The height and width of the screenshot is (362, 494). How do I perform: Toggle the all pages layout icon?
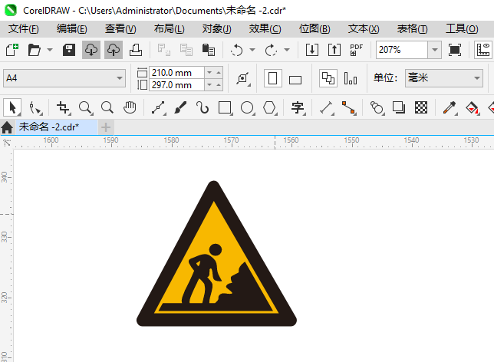coord(328,78)
